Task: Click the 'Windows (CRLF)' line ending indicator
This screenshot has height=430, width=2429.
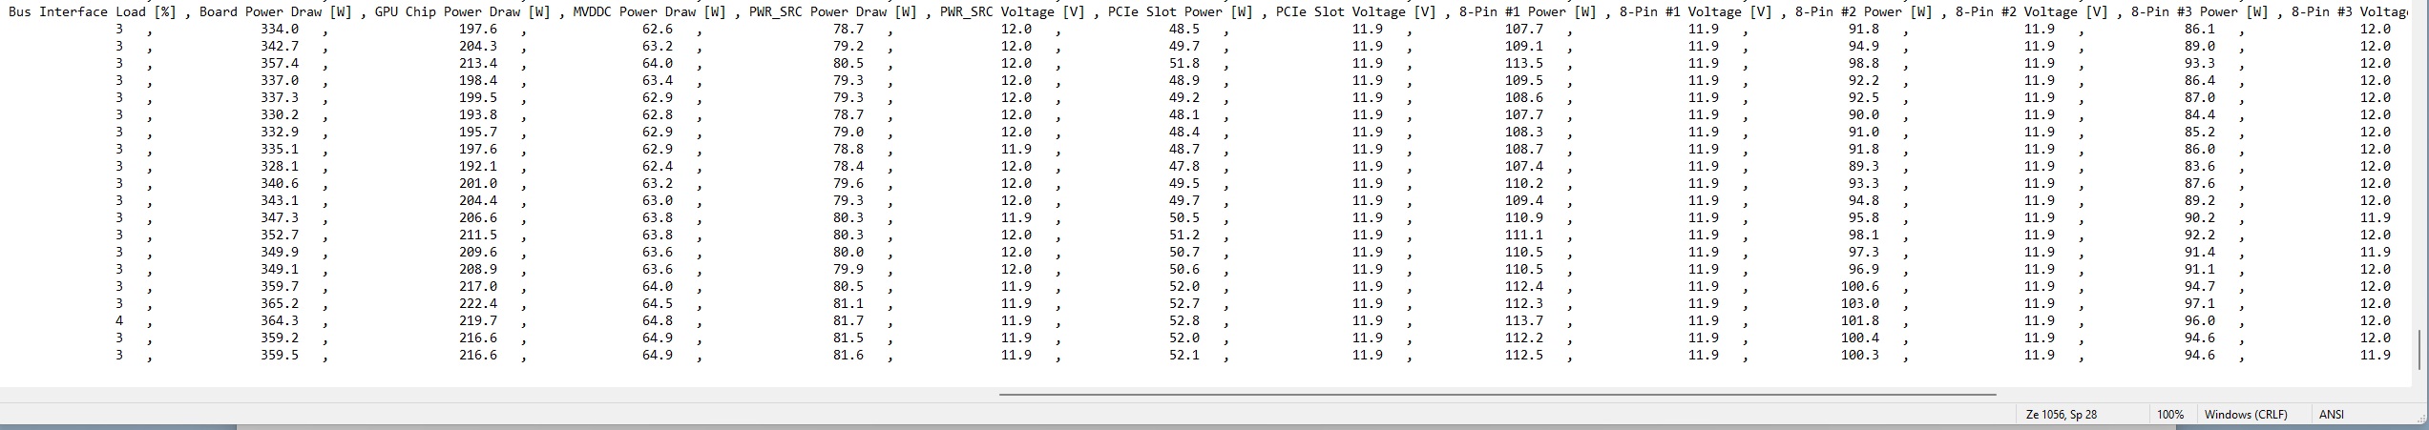Action: pyautogui.click(x=2244, y=415)
